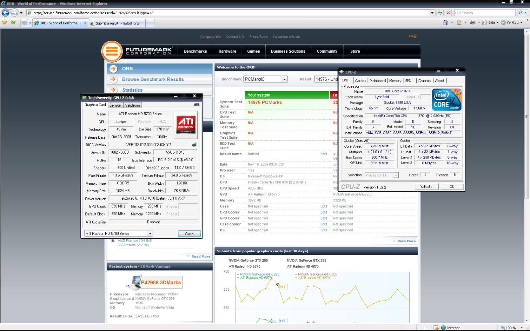
Task: Click the RSS feeds icon
Action: tap(459, 23)
